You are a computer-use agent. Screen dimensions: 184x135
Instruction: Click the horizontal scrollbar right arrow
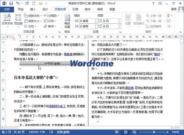(178, 128)
